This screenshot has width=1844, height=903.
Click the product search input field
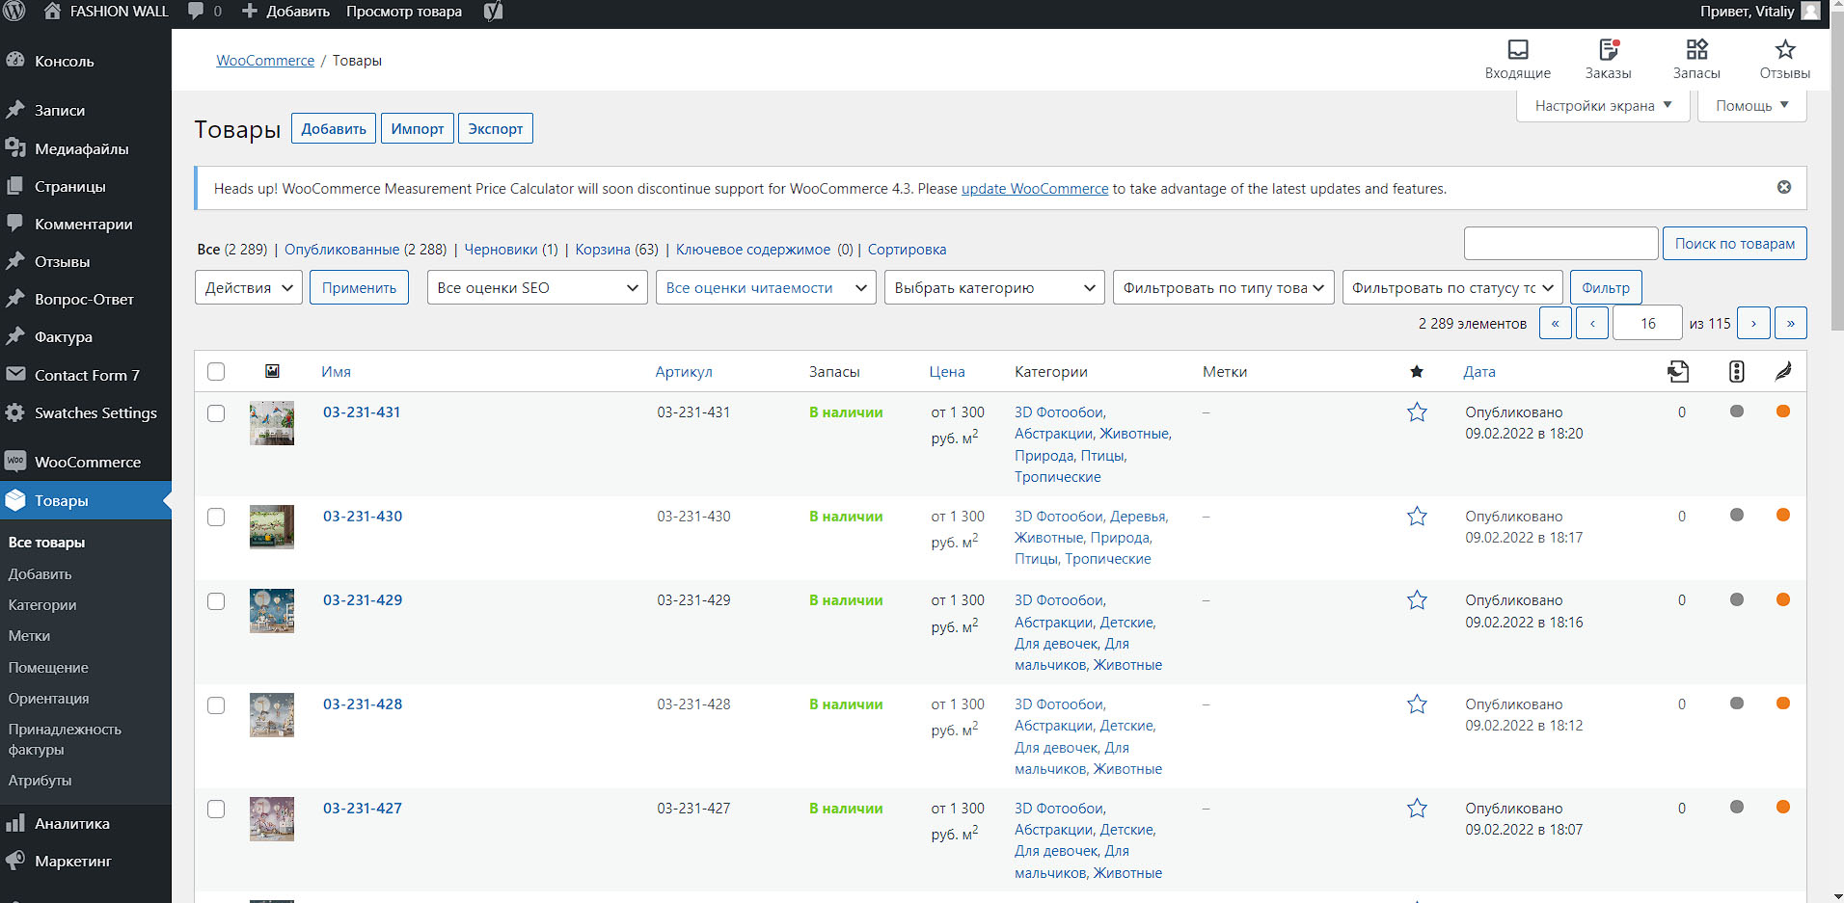pos(1560,244)
